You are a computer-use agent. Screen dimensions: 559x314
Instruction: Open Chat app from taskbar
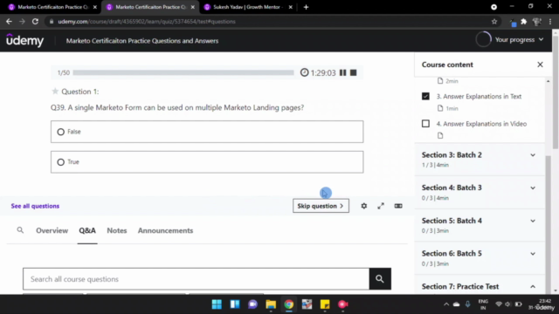tap(252, 304)
